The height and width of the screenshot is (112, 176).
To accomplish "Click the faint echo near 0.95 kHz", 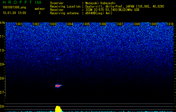I will click(x=58, y=59).
